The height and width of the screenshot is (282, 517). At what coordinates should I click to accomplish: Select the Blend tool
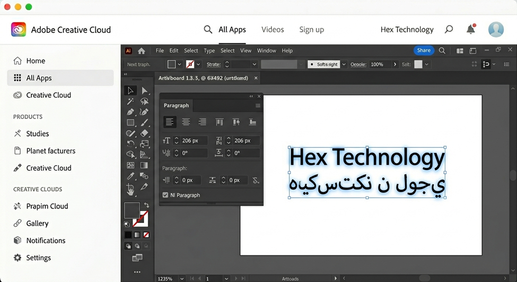[x=144, y=176]
